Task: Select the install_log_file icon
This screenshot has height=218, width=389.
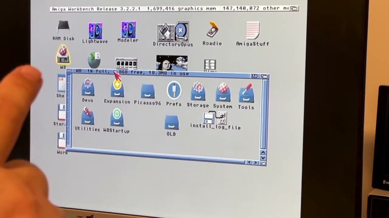Action: tap(215, 117)
